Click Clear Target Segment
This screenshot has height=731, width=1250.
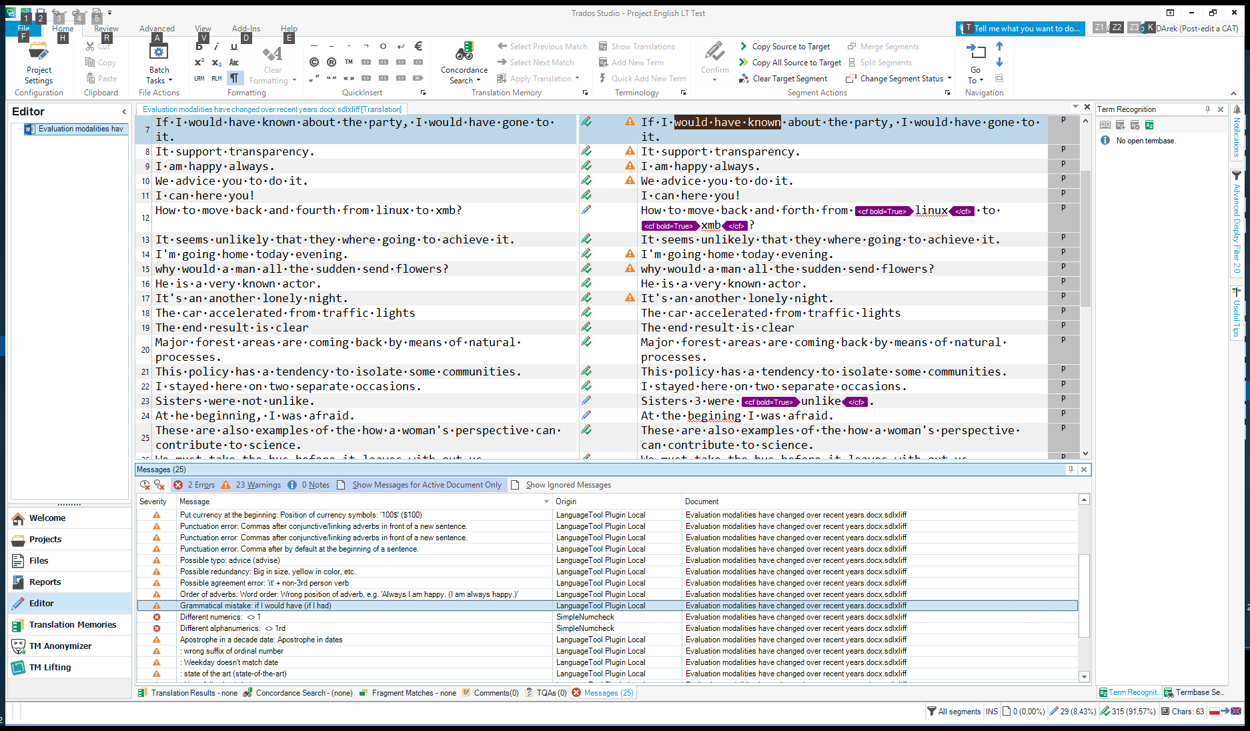tap(789, 79)
